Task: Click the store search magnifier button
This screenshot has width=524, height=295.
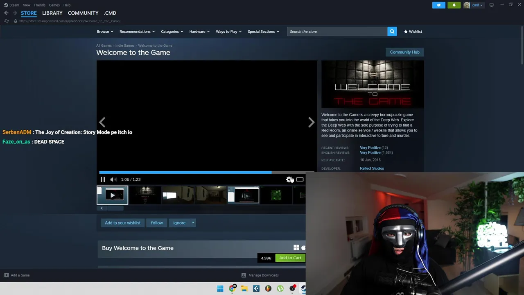Action: 392,32
